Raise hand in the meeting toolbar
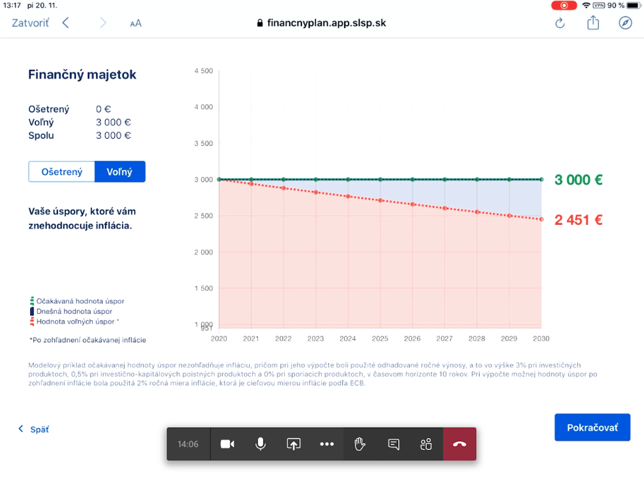The height and width of the screenshot is (482, 644). [x=360, y=444]
